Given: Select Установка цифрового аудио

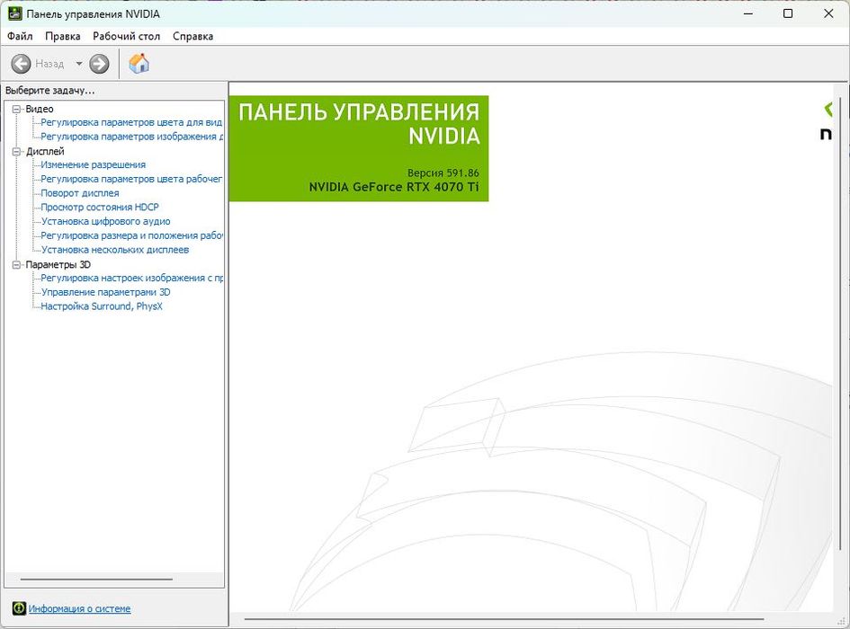Looking at the screenshot, I should pyautogui.click(x=106, y=221).
